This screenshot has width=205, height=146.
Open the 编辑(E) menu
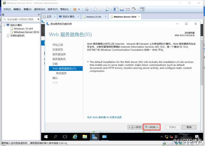17,9
